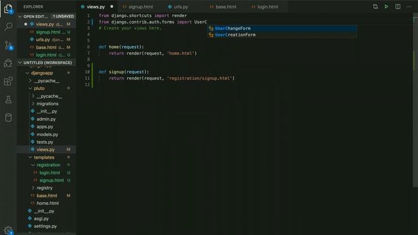This screenshot has width=418, height=235.
Task: Open the Explorer view in activity bar
Action: (8, 9)
